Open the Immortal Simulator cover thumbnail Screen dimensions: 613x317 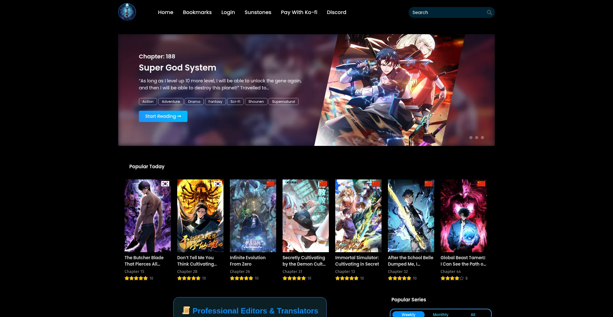click(x=358, y=216)
